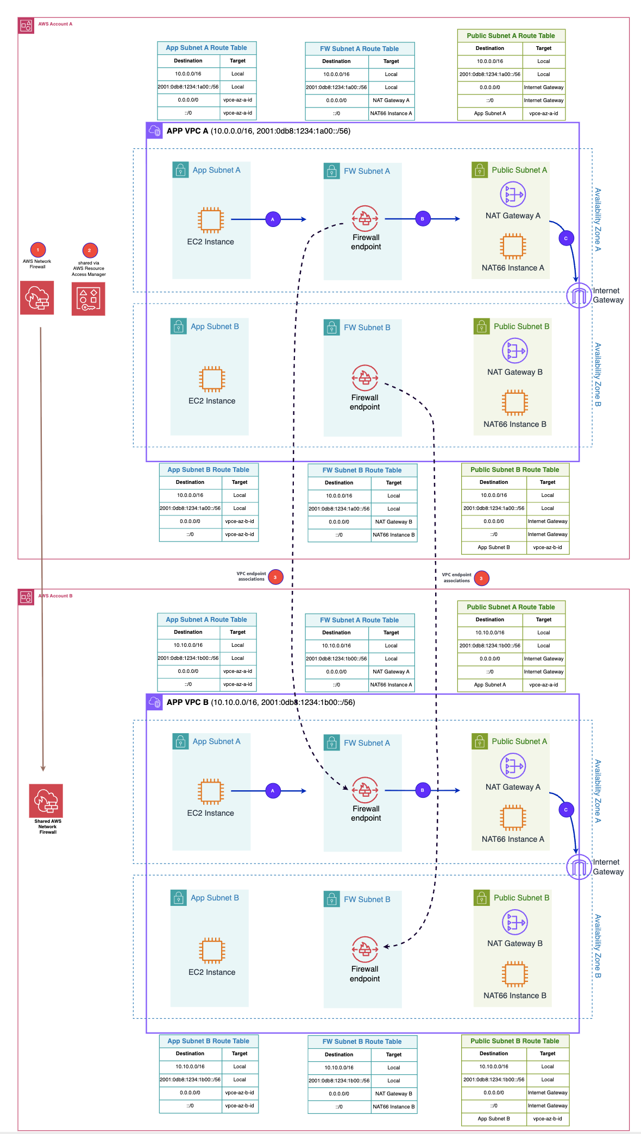
Task: Select Account A's 'Public Subnet A Route Table' title
Action: point(511,36)
